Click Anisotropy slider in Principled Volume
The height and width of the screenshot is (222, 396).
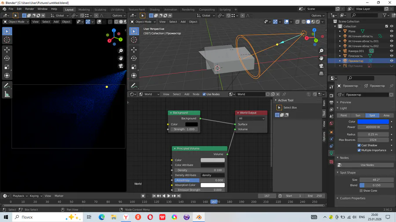tap(199, 180)
